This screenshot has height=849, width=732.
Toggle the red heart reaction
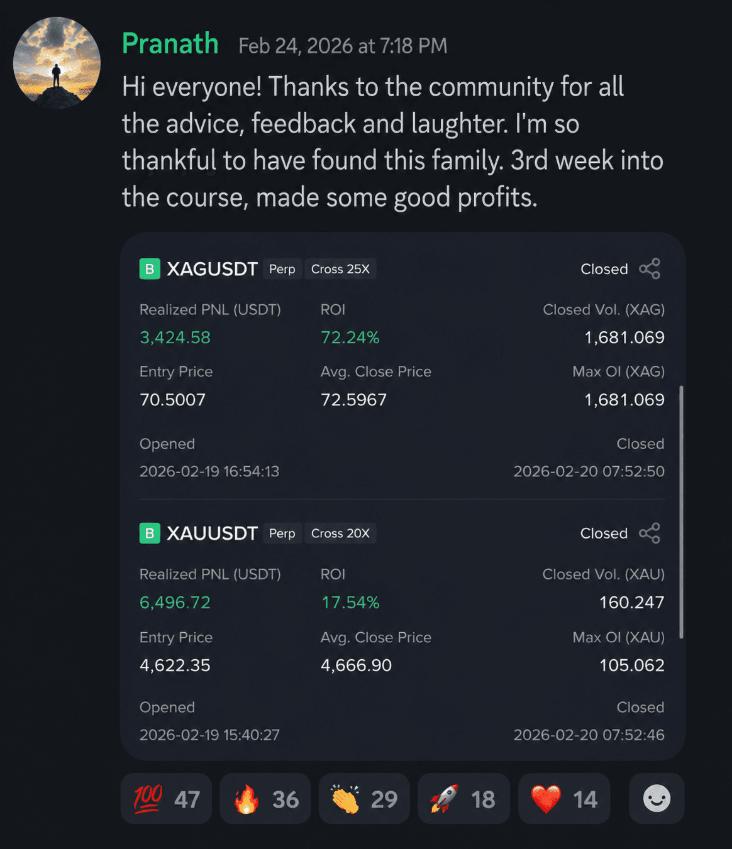tap(564, 799)
